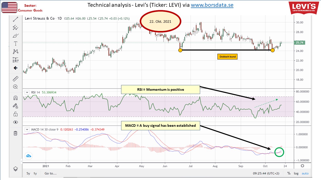The width and height of the screenshot is (321, 180).
Task: Select the pitchfork drawing tool
Action: 16,27
